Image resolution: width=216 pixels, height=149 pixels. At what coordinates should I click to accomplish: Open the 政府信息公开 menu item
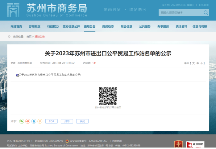coord(71,26)
